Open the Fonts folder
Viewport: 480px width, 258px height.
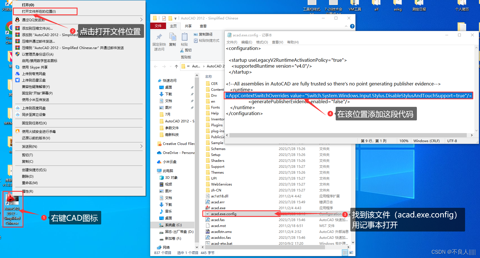click(x=215, y=107)
